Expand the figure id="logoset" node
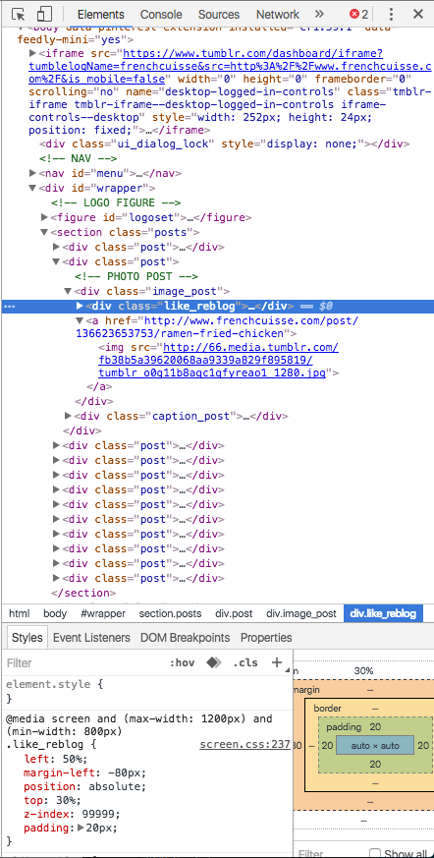The image size is (434, 858). pos(44,217)
